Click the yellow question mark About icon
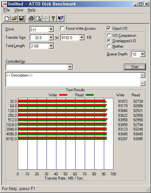The image size is (151, 193). tap(53, 19)
